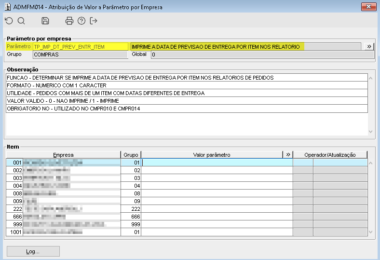Select empresa code 002 cell

coord(14,170)
